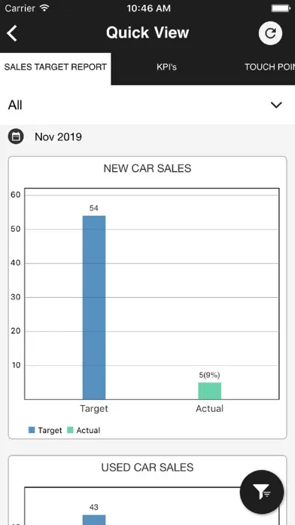Image resolution: width=295 pixels, height=525 pixels.
Task: Switch to the KPI's tab
Action: click(166, 67)
